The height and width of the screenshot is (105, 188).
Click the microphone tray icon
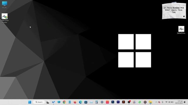(x=162, y=102)
